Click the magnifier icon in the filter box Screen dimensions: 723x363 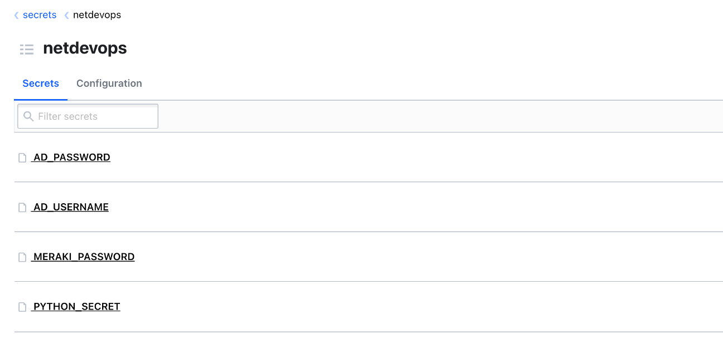click(29, 116)
